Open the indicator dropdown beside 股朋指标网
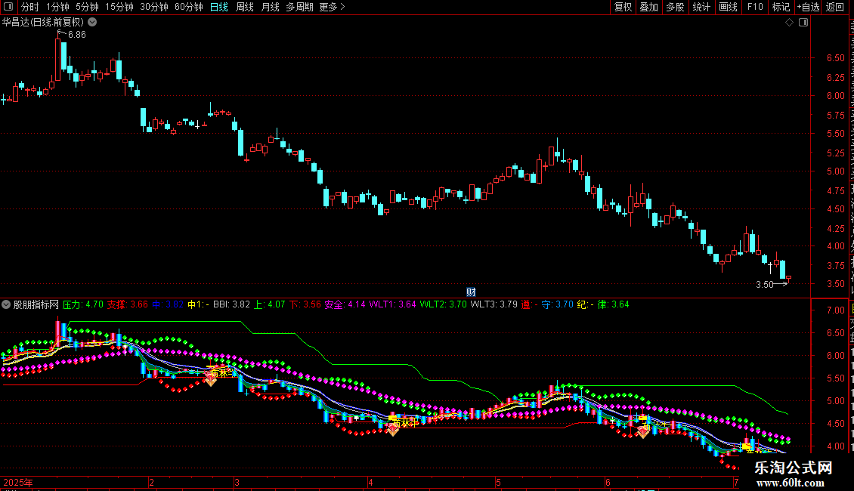This screenshot has height=491, width=854. (x=6, y=305)
